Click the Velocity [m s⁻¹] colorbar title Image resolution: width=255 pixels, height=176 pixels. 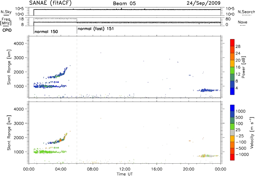(x=252, y=132)
